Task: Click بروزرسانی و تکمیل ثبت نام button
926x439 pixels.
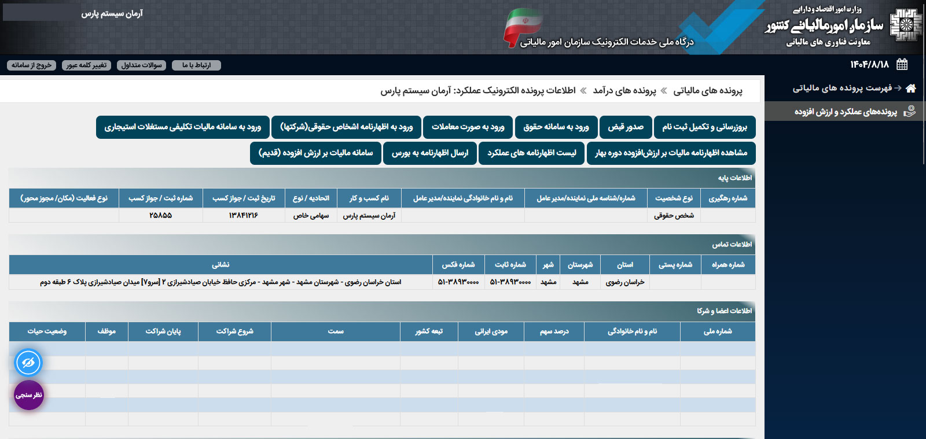Action: (x=704, y=127)
